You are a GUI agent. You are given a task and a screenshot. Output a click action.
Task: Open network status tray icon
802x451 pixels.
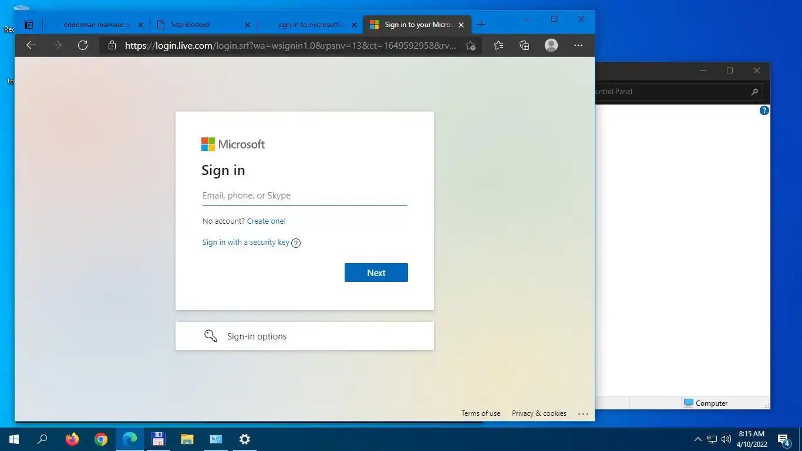pyautogui.click(x=712, y=439)
